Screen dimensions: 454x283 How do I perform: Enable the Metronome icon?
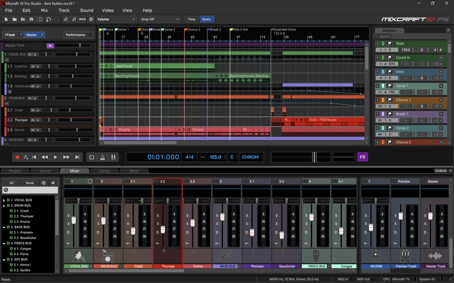(x=102, y=157)
